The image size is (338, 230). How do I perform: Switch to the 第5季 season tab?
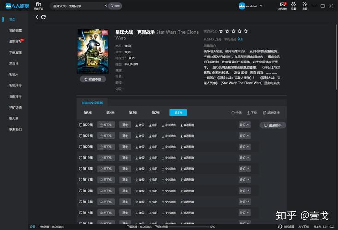click(88, 113)
